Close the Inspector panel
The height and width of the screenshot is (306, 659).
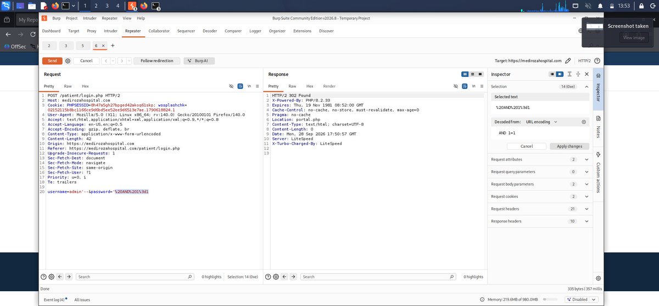point(587,74)
